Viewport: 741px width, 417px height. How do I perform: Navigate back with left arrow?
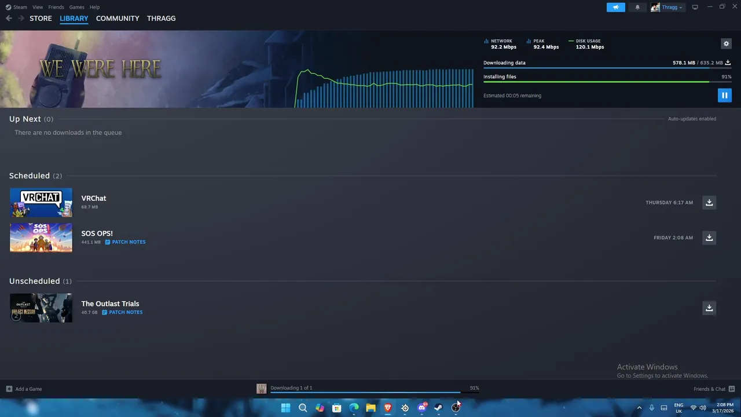[9, 19]
